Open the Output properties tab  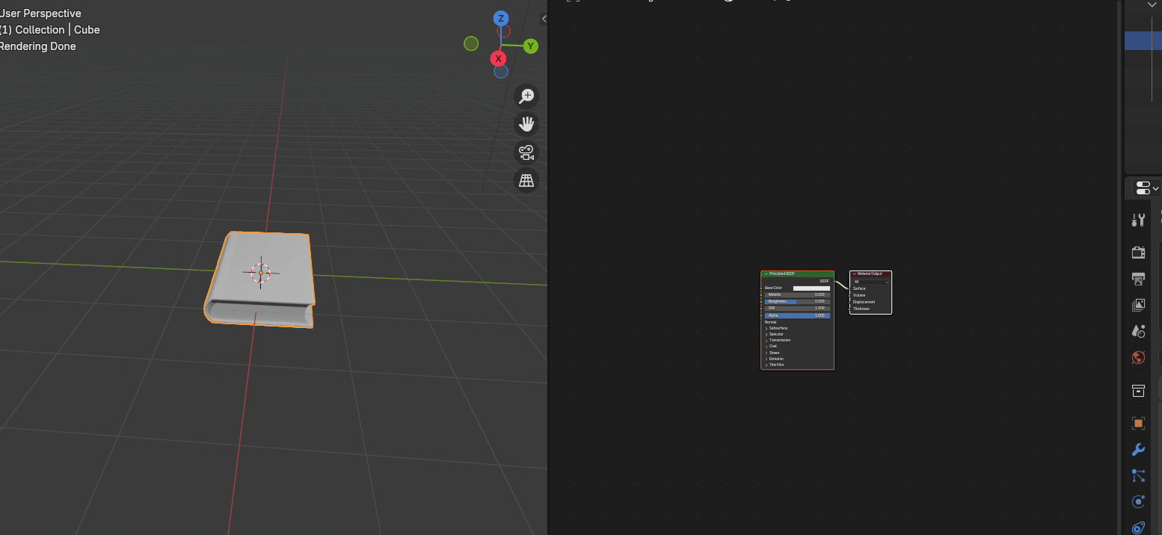tap(1138, 279)
